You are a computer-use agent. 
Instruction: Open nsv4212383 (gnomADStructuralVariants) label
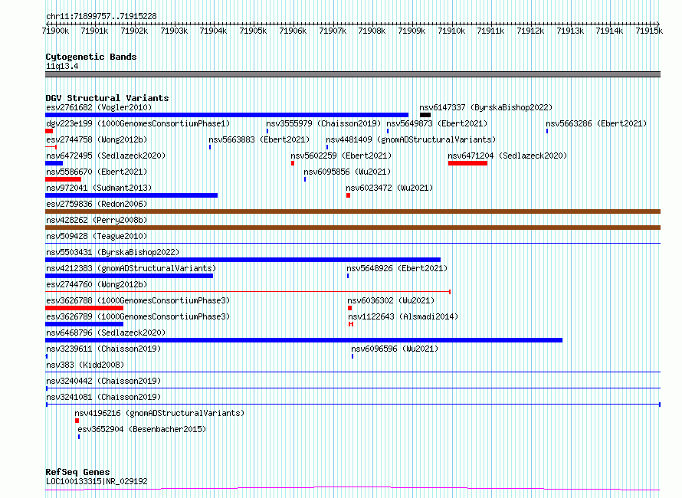[131, 268]
